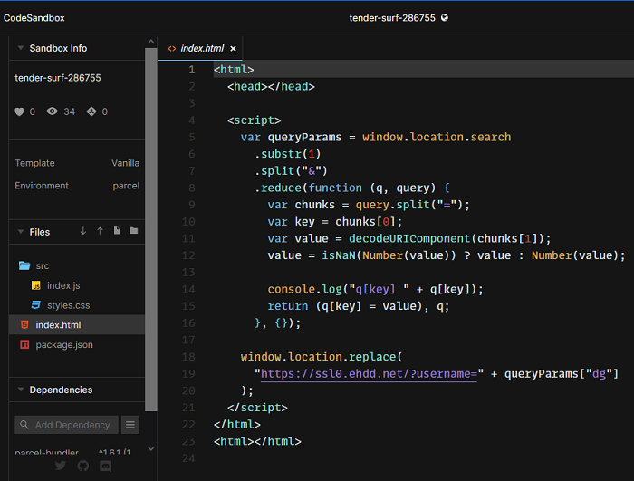Click the parcel-bundler dependency row
634x481 pixels.
pyautogui.click(x=72, y=452)
